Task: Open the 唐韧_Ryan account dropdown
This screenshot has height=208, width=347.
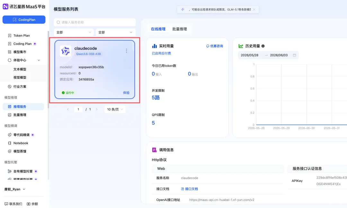Action: click(14, 189)
